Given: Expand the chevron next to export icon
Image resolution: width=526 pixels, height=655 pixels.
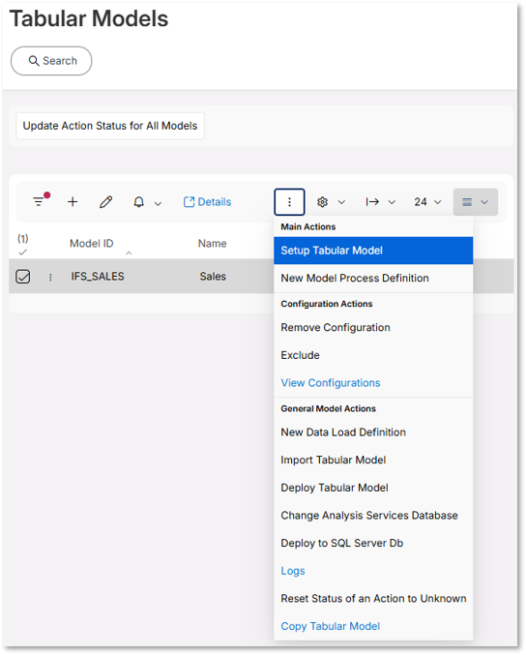Looking at the screenshot, I should (392, 202).
